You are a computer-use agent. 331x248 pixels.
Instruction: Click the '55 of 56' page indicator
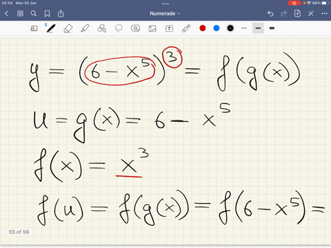(19, 232)
